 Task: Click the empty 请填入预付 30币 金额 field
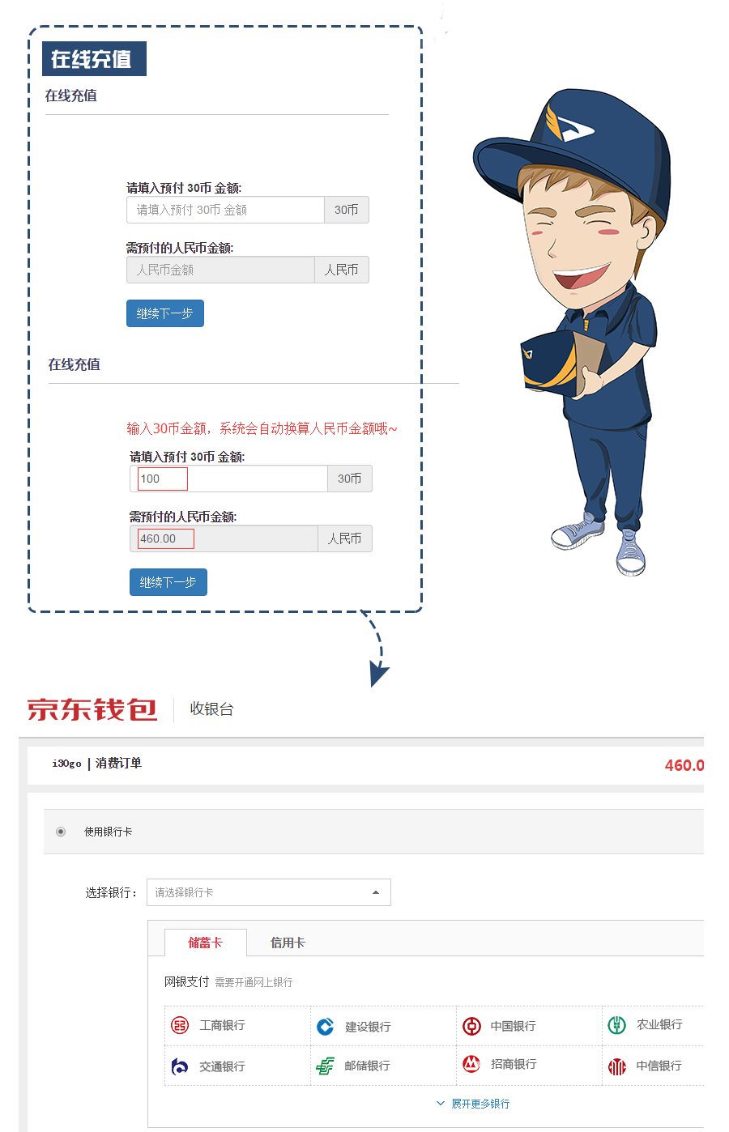pos(225,210)
